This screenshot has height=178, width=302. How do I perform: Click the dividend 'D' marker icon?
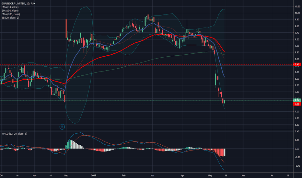pos(62,127)
